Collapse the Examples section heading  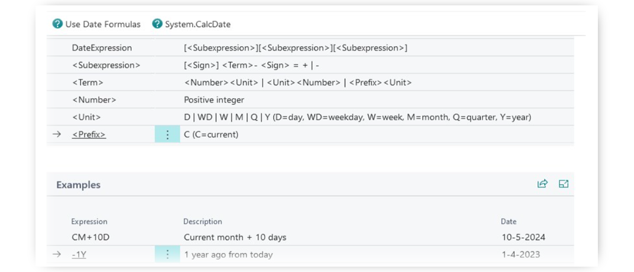click(x=79, y=184)
